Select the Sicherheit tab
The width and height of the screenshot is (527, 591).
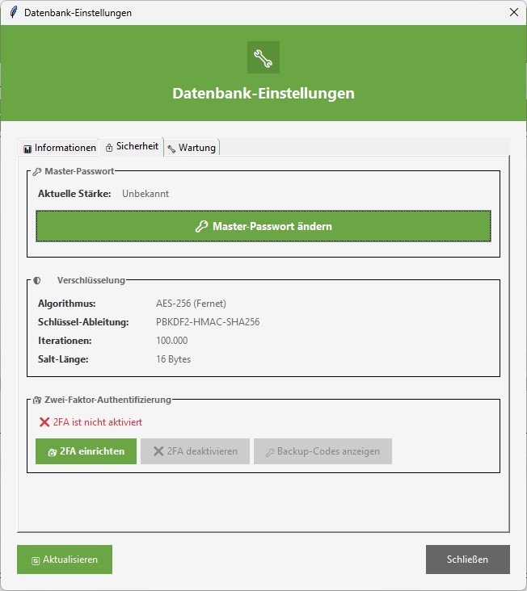132,147
